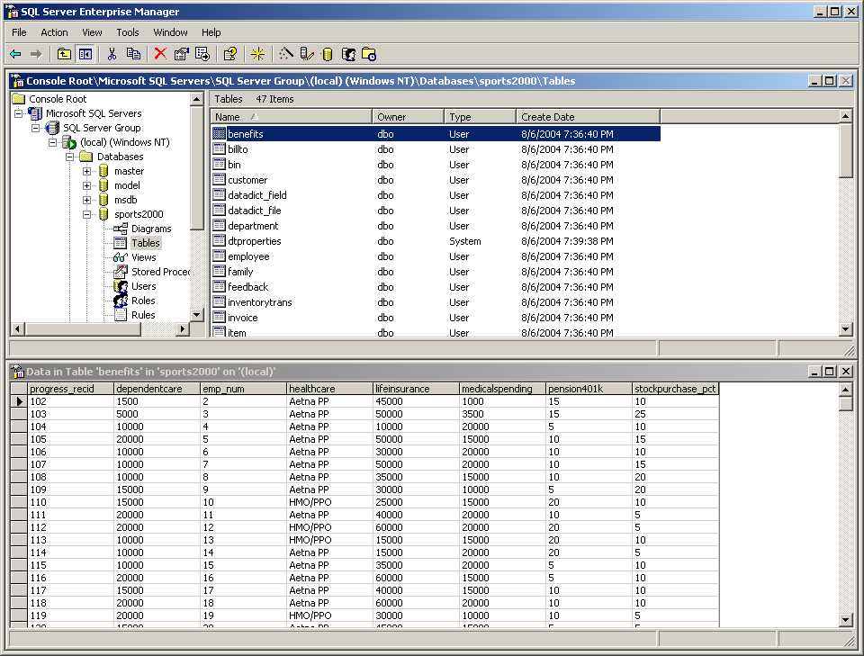Click the Register SQL Server toolbar icon

coord(306,54)
